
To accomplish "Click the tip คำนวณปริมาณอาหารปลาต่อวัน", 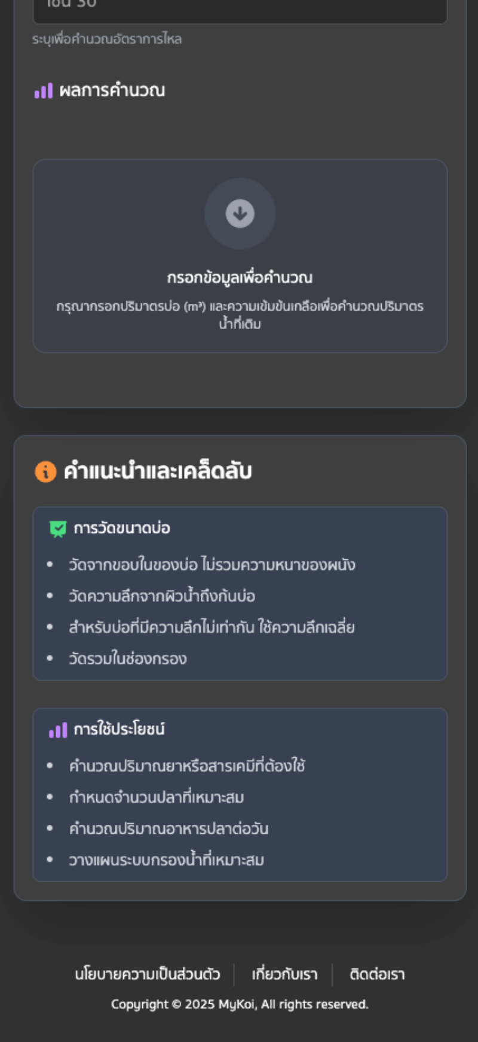I will pyautogui.click(x=168, y=828).
